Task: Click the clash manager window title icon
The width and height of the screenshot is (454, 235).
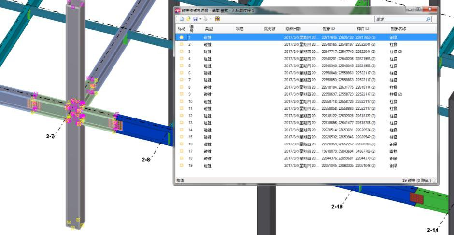Action: [x=178, y=11]
